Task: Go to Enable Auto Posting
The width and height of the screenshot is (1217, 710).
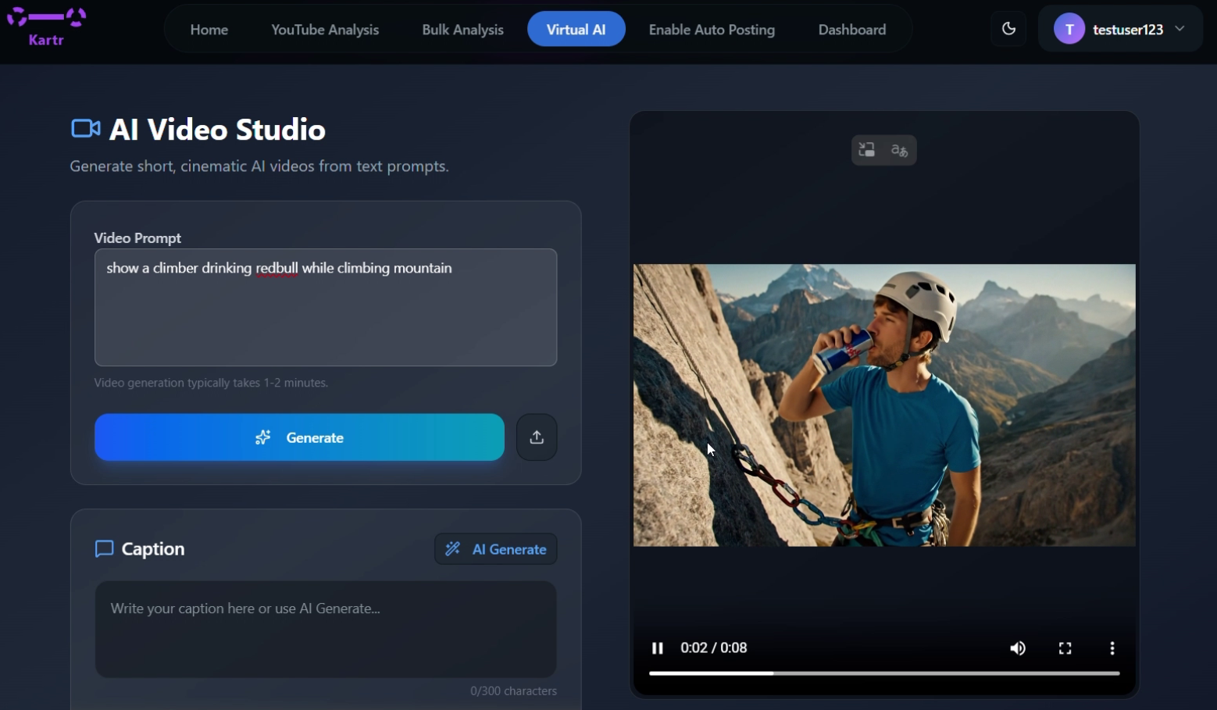Action: click(x=712, y=30)
